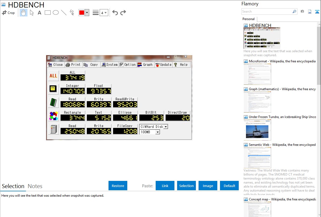The image size is (321, 217).
Task: Click the search magnifier icon
Action: pos(294,12)
